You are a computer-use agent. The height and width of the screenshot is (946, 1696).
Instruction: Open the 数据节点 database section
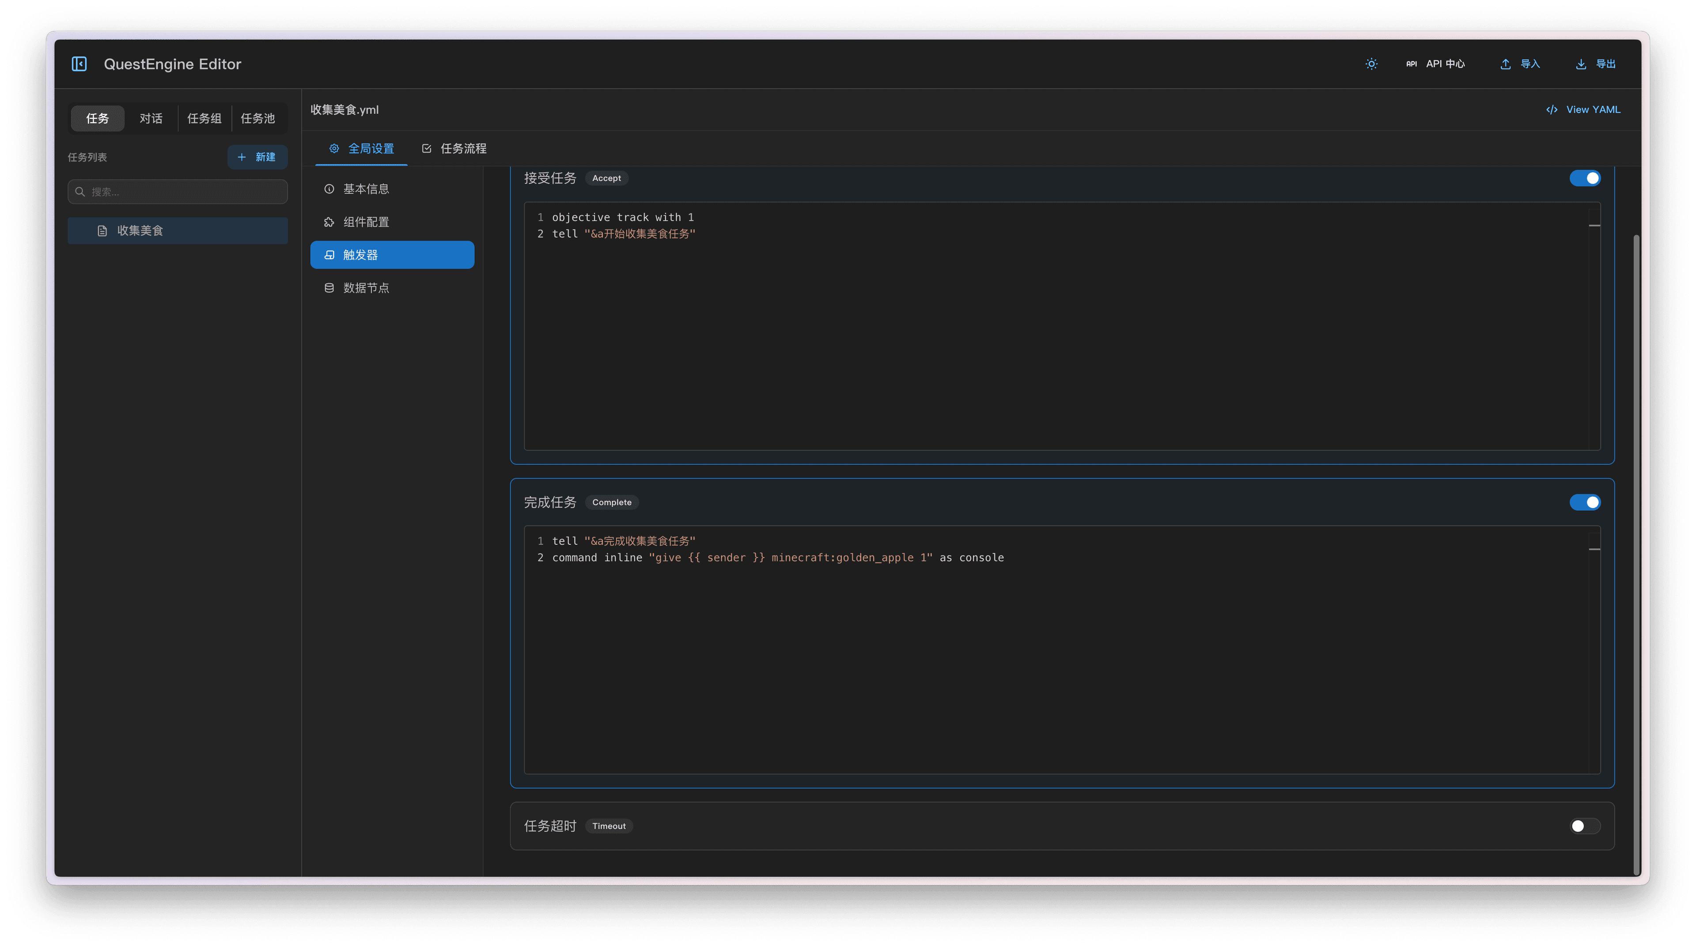pos(365,288)
